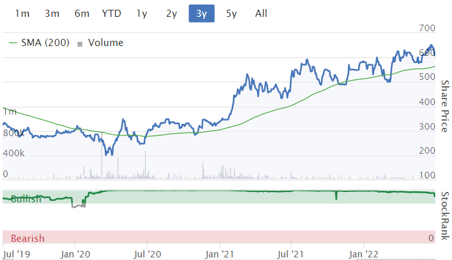The height and width of the screenshot is (260, 452).
Task: Click the 0 StockRank axis label
Action: coord(431,238)
